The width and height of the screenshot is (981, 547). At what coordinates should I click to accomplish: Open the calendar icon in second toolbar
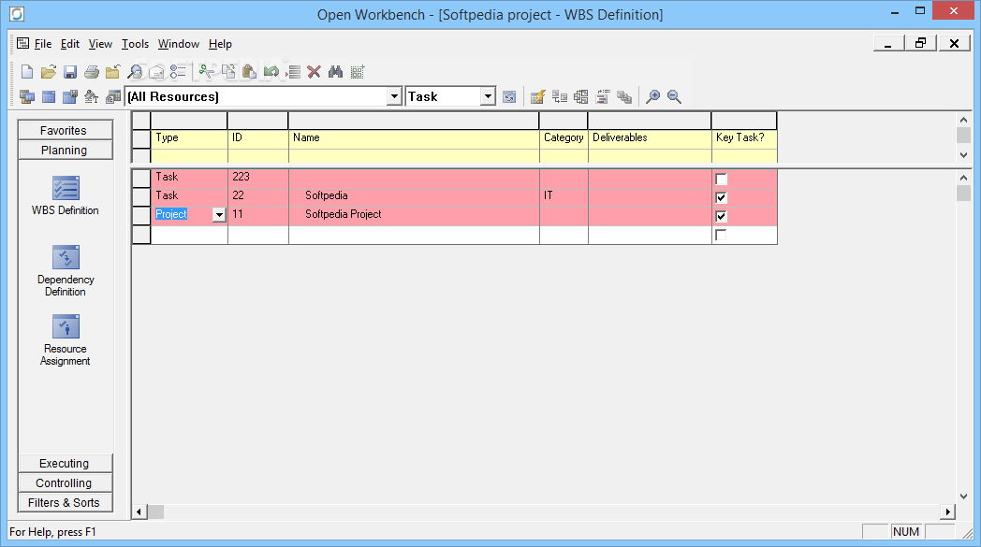113,97
